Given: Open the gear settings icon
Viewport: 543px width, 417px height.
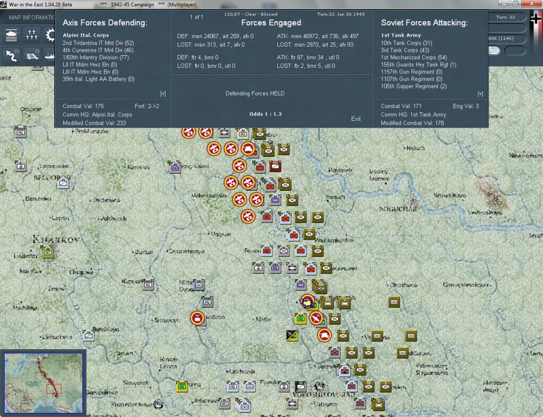Looking at the screenshot, I should pyautogui.click(x=50, y=35).
